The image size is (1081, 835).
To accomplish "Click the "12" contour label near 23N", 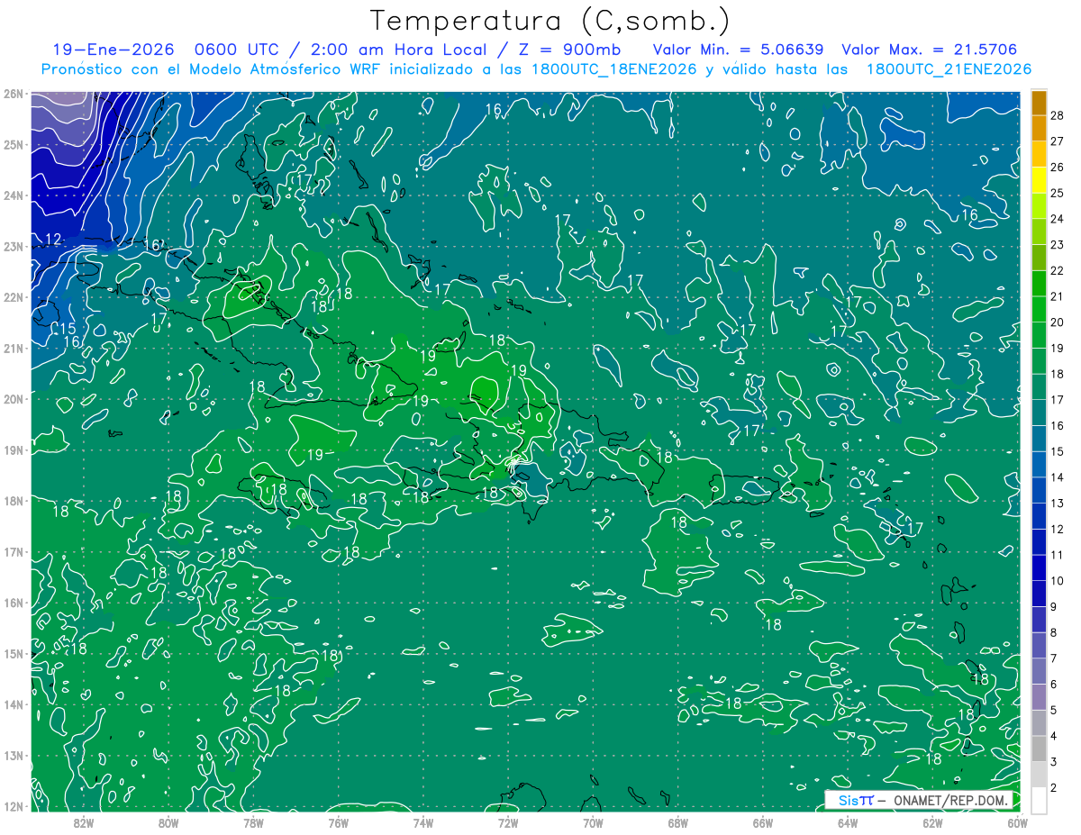I will [53, 240].
